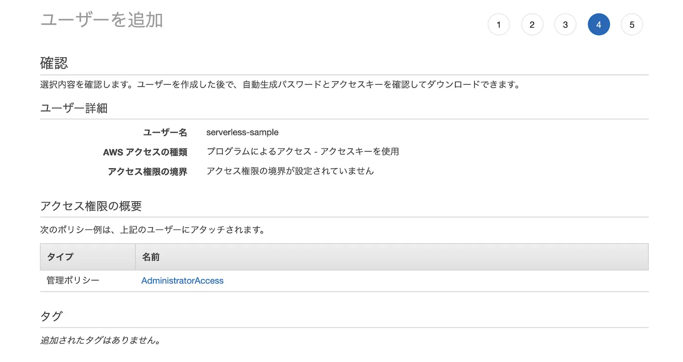Click the ユーザー詳細 section header

(x=74, y=108)
